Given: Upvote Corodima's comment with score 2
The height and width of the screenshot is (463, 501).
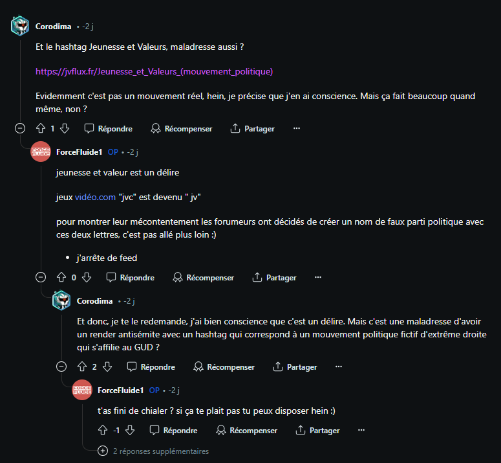Looking at the screenshot, I should pyautogui.click(x=82, y=367).
